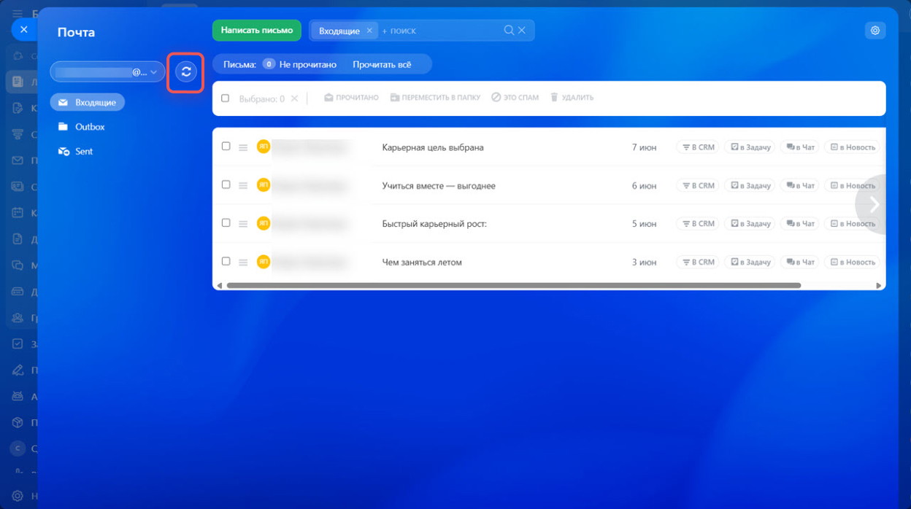Click the search magnifier icon
This screenshot has width=911, height=509.
[509, 31]
